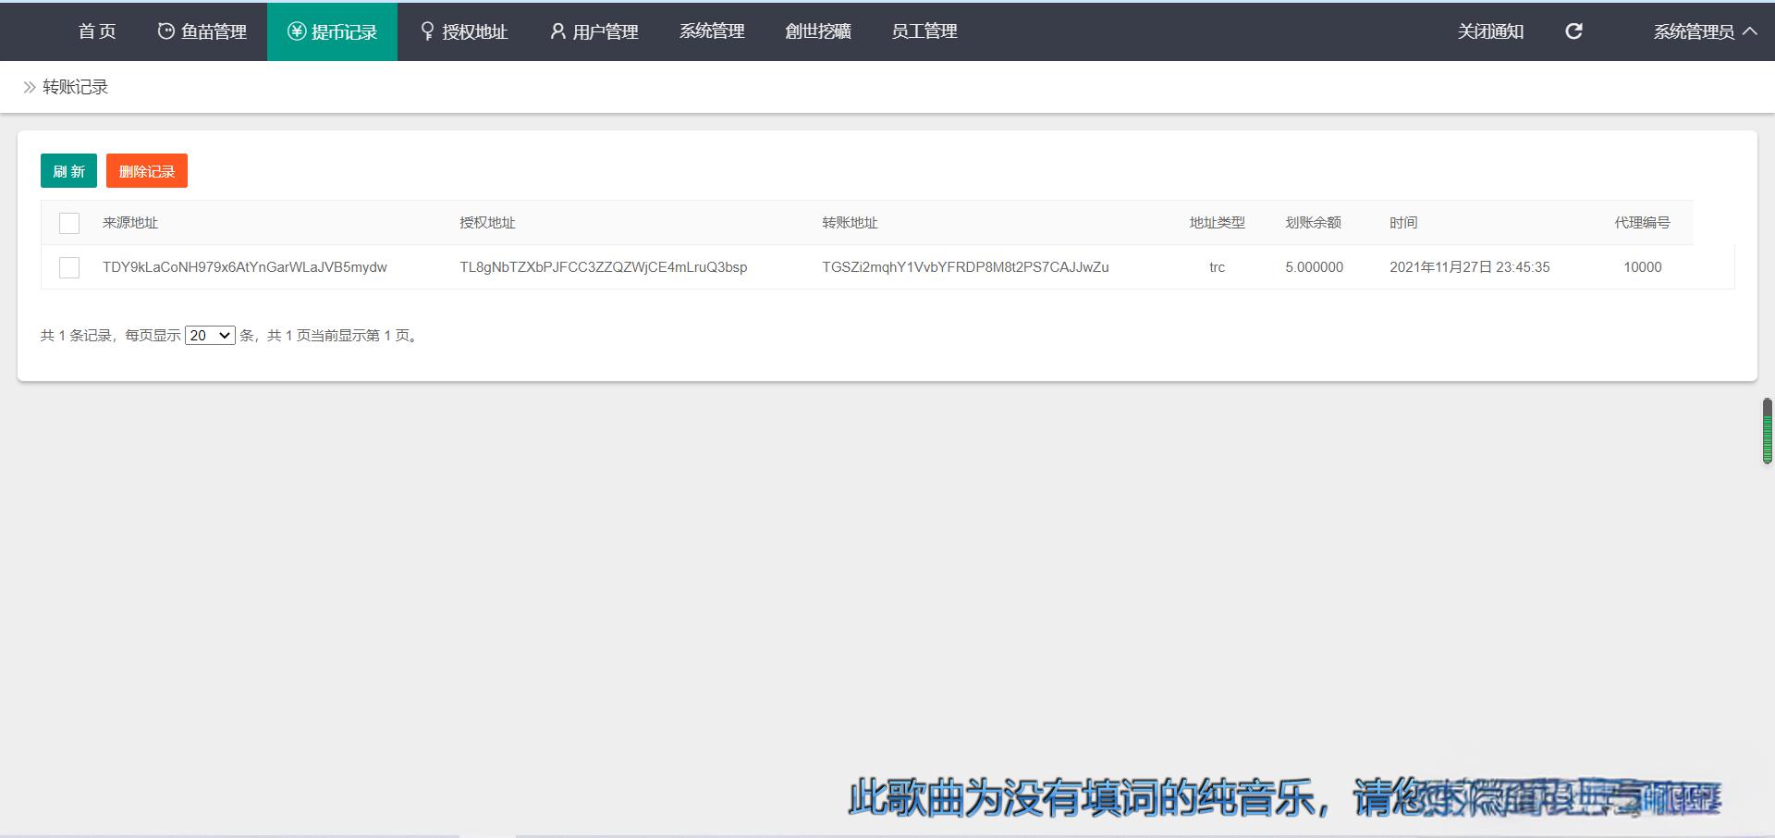Click the 代理编号 column header
Screen dimensions: 1775x838
point(1642,223)
